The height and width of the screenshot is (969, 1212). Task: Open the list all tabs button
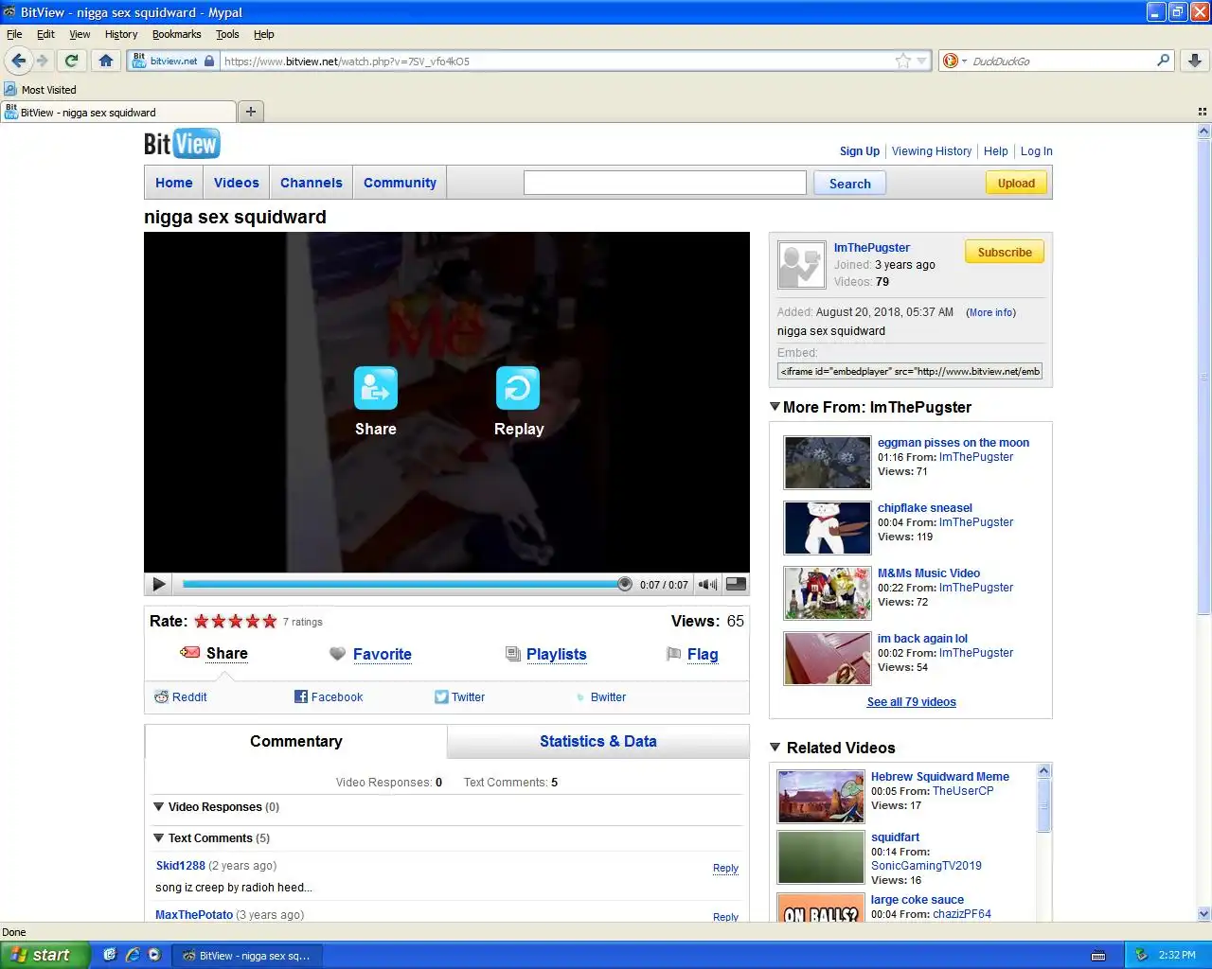tap(1203, 112)
